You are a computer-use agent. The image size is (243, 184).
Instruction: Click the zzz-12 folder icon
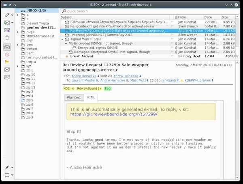(23, 83)
